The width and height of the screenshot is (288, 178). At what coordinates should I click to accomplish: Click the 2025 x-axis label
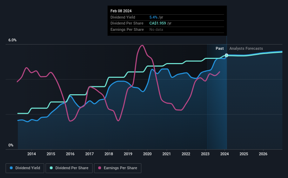pos(244,154)
